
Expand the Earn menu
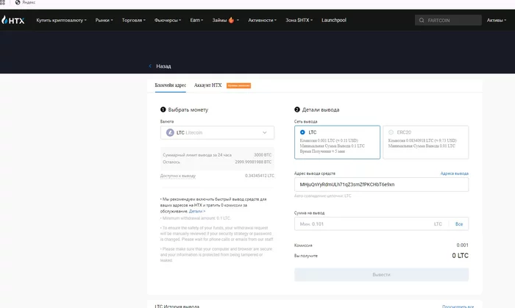click(196, 21)
